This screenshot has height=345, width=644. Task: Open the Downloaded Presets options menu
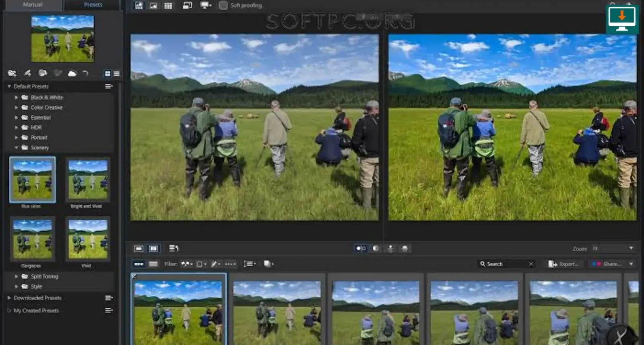pos(109,298)
